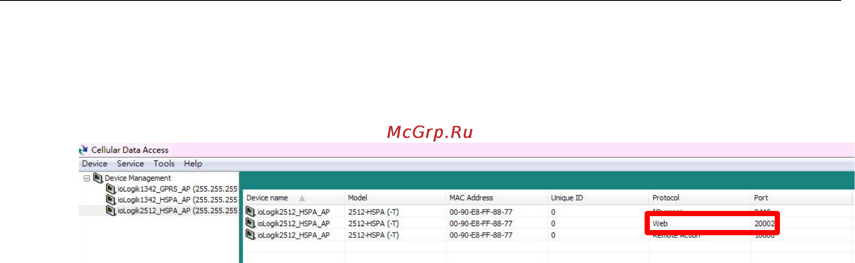Select ioLogik1342_HSPA_AP tree item
855x263 pixels.
pyautogui.click(x=177, y=200)
